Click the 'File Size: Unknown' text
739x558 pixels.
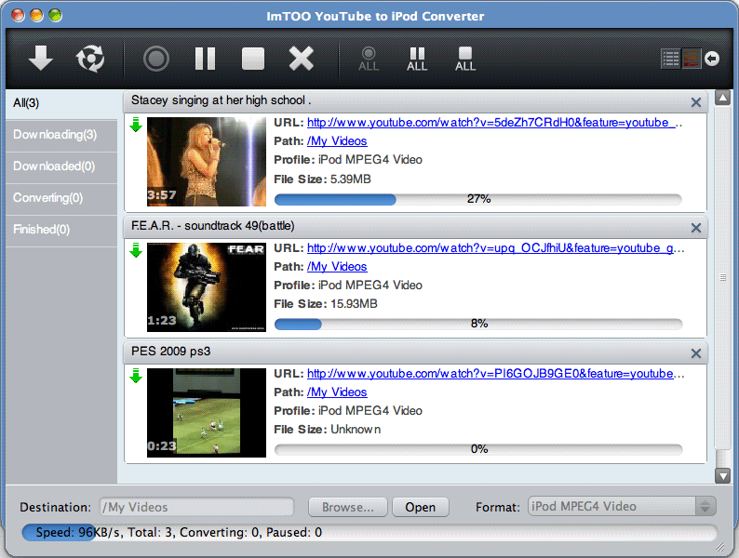pyautogui.click(x=327, y=430)
